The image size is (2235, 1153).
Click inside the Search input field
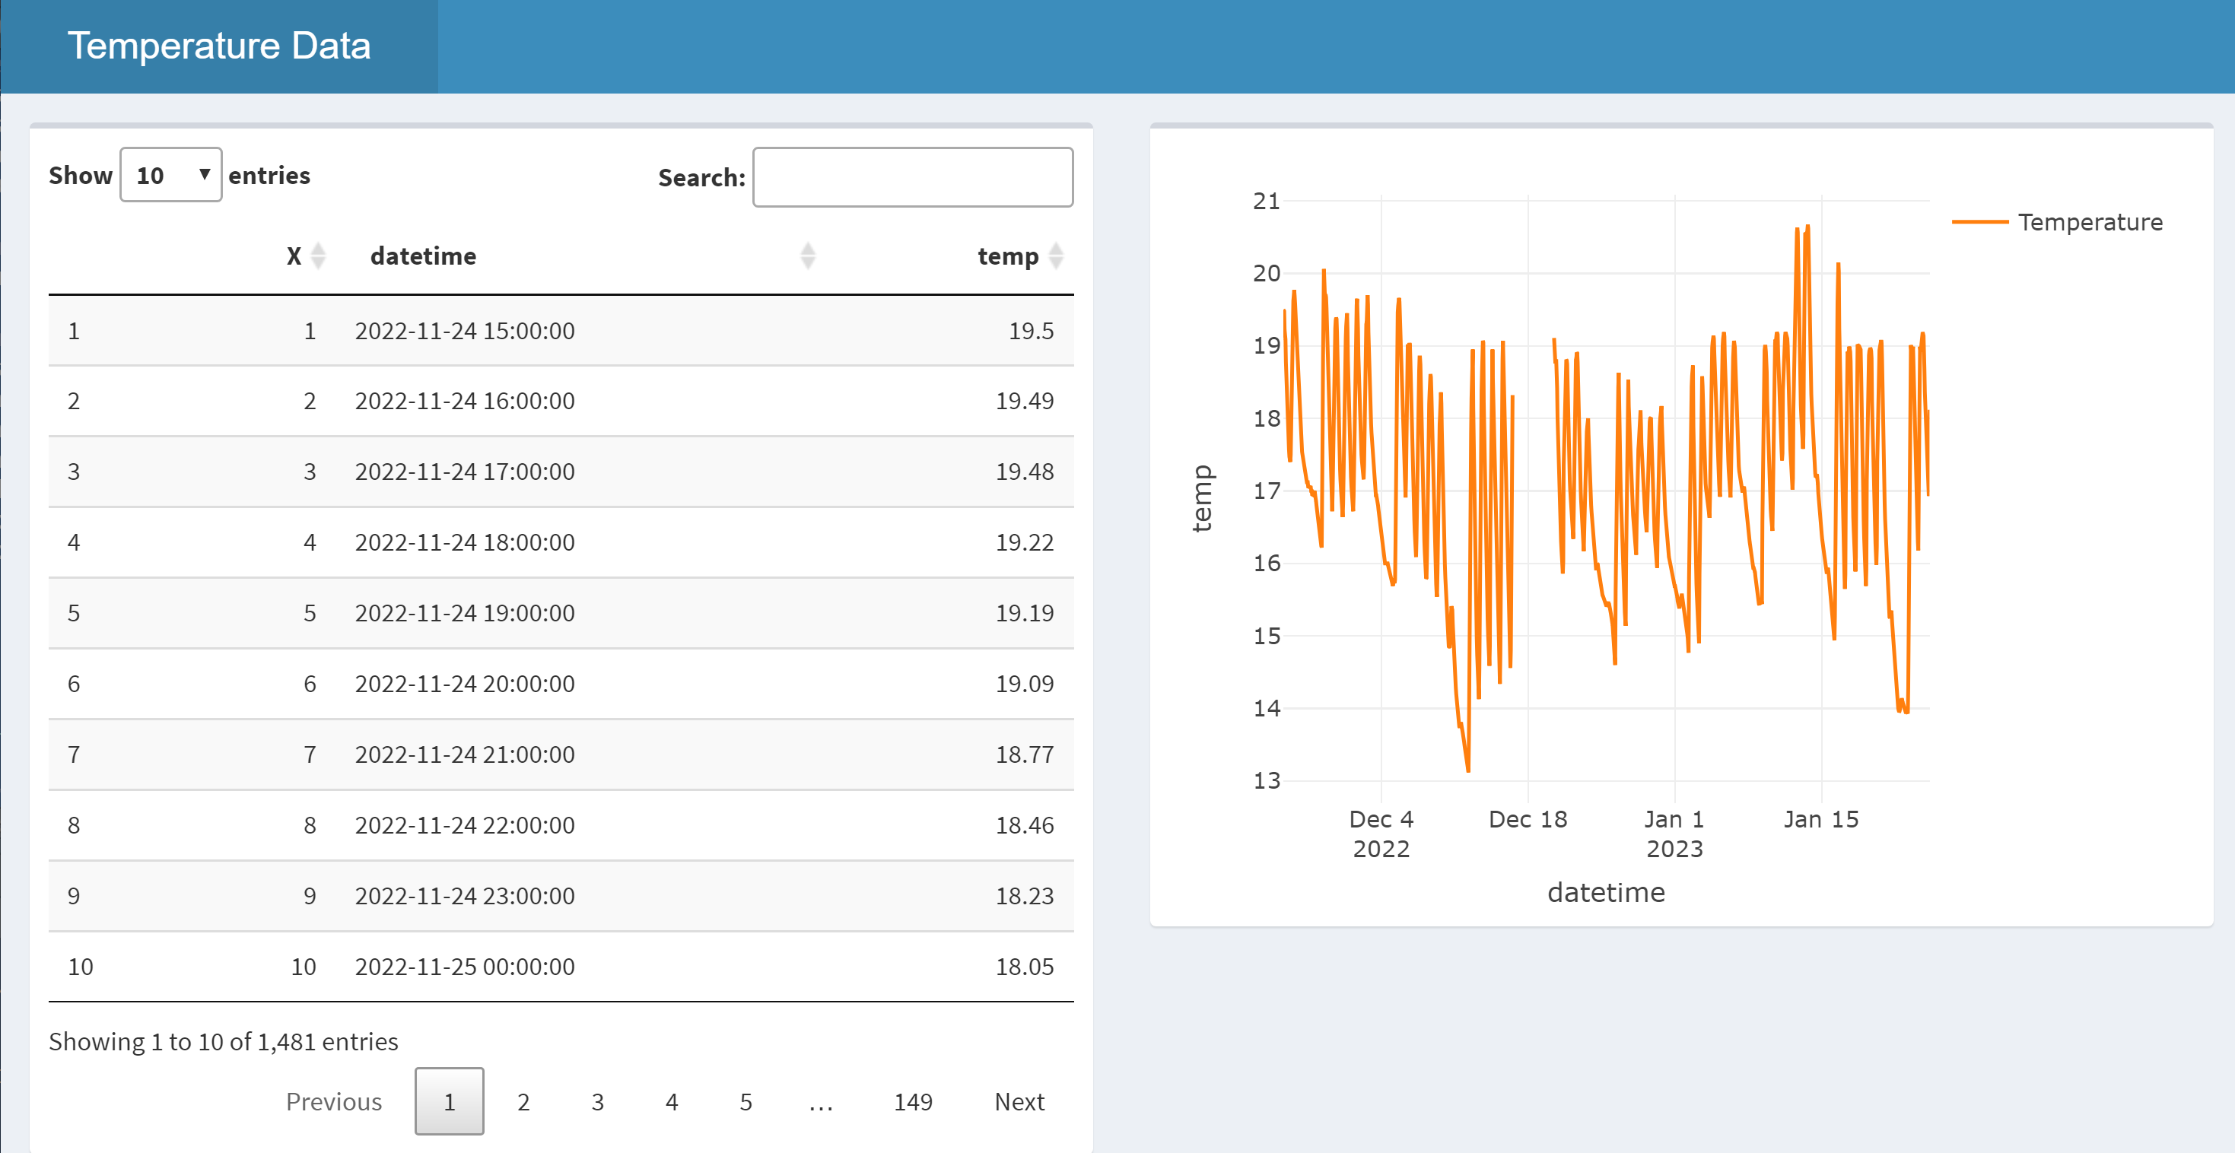pos(914,177)
